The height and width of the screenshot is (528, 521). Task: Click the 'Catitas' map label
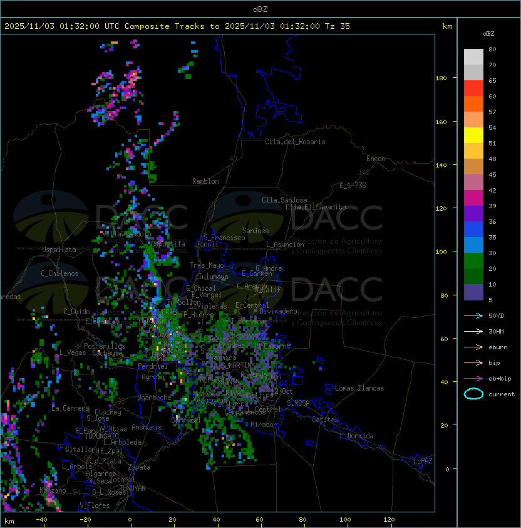tap(325, 420)
